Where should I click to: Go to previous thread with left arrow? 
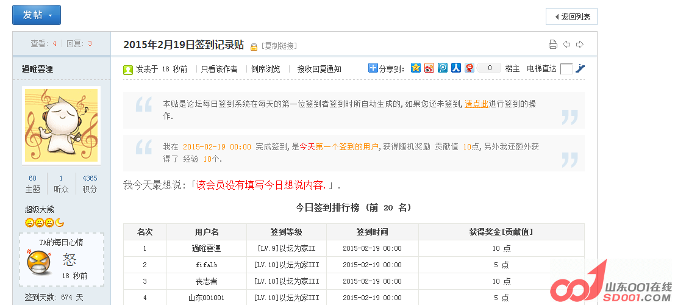tap(566, 45)
